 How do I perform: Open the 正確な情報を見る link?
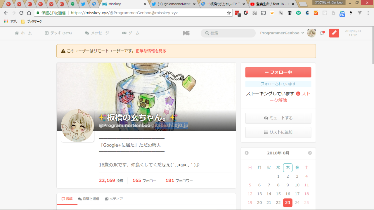point(151,51)
